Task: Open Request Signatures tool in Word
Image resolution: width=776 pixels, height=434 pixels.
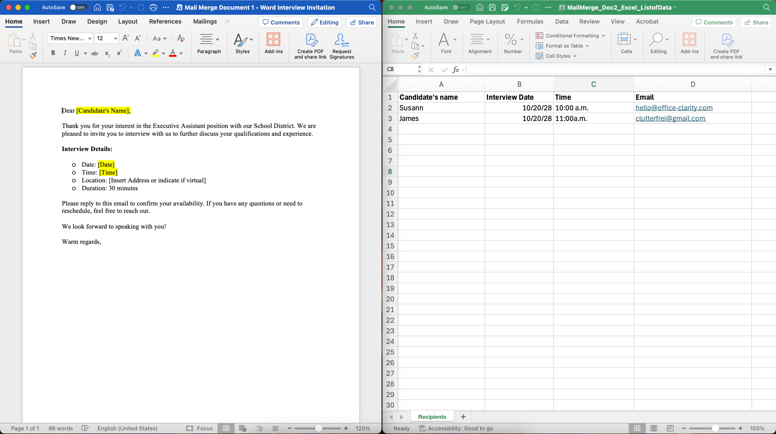Action: (342, 46)
